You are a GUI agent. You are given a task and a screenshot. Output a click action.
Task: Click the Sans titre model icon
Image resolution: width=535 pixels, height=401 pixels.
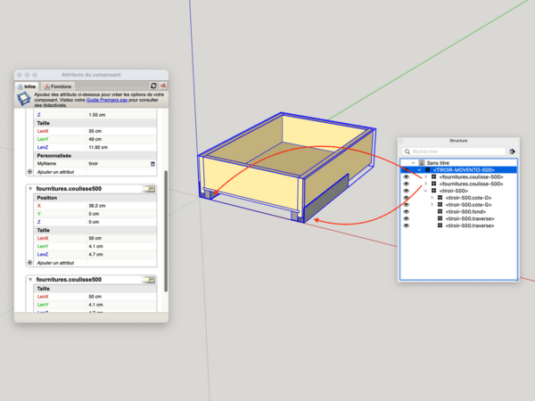click(422, 163)
